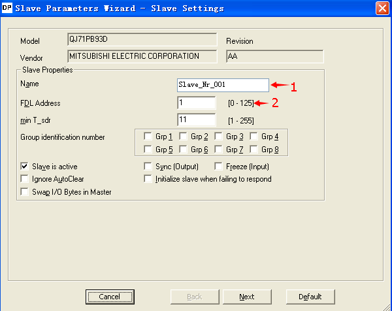Viewport: 392px width, 311px height.
Task: Toggle Swap I/O Bytes in Master
Action: [x=25, y=192]
